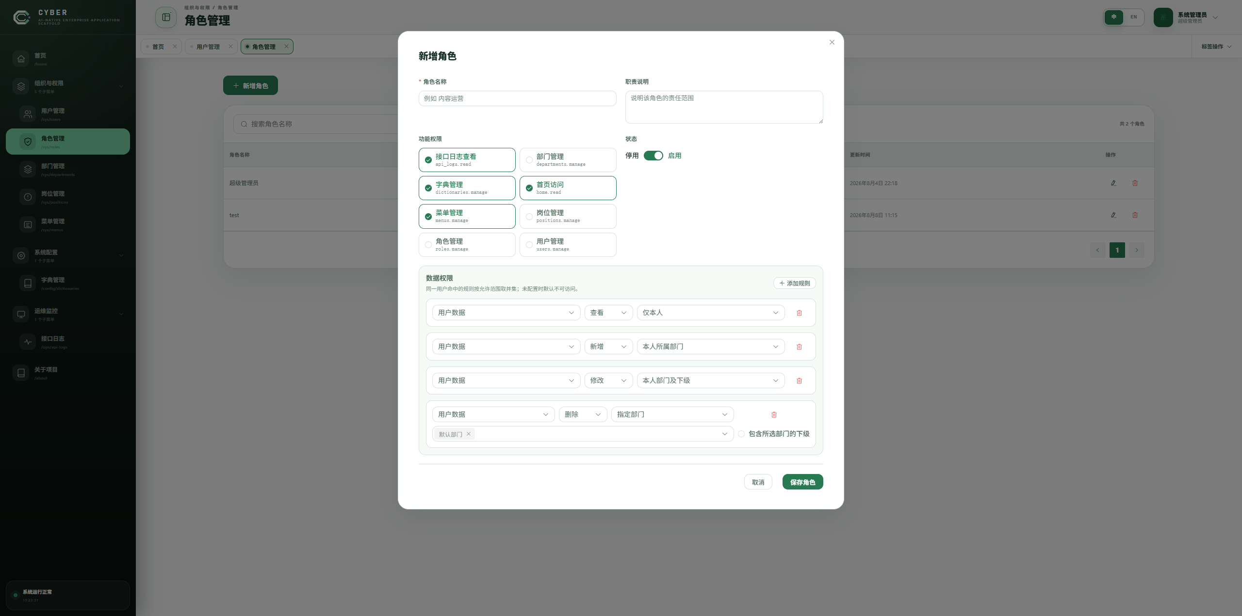1242x616 pixels.
Task: Focus the 角色名称 input field
Action: (x=517, y=98)
